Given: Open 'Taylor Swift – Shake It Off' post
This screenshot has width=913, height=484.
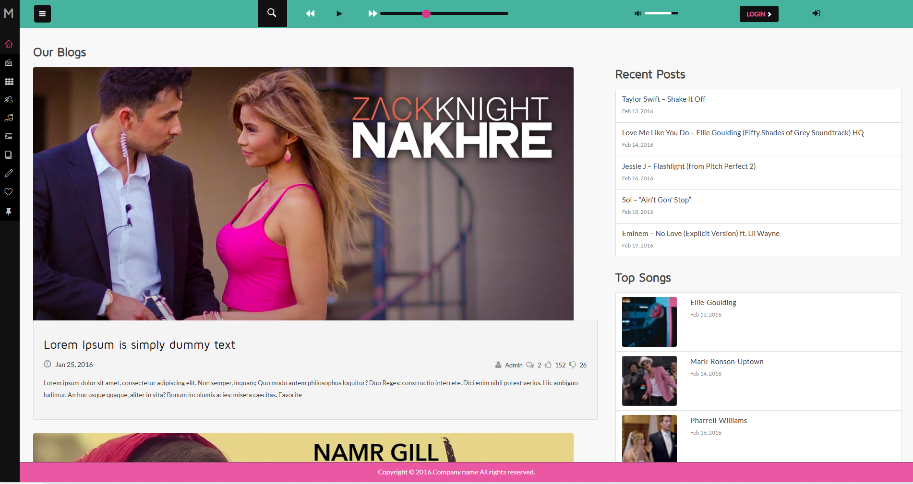Looking at the screenshot, I should tap(663, 99).
